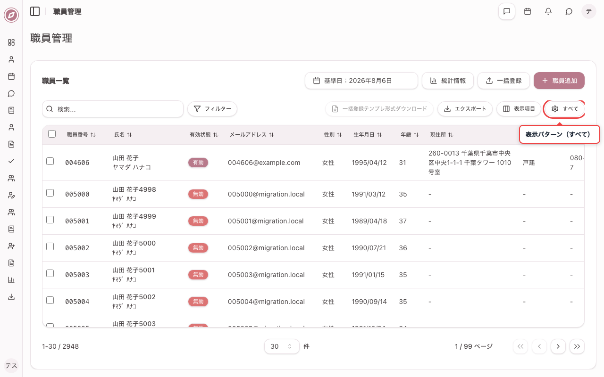Click the エクスポート button
Screen dimensions: 604x377
point(465,109)
